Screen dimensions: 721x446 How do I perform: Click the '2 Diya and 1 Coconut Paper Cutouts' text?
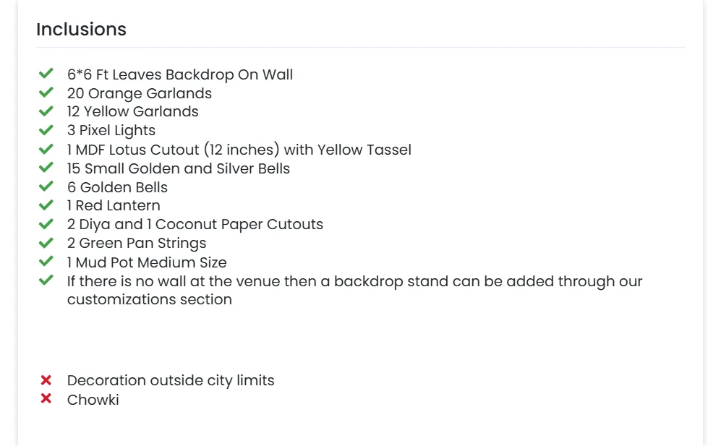[195, 224]
